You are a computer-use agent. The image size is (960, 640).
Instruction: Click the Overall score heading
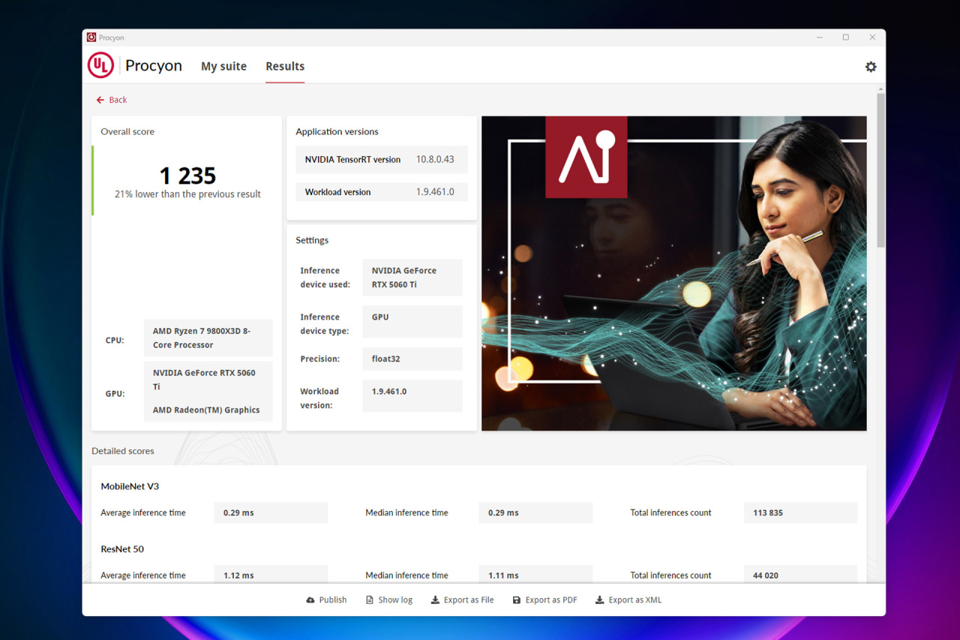click(127, 131)
